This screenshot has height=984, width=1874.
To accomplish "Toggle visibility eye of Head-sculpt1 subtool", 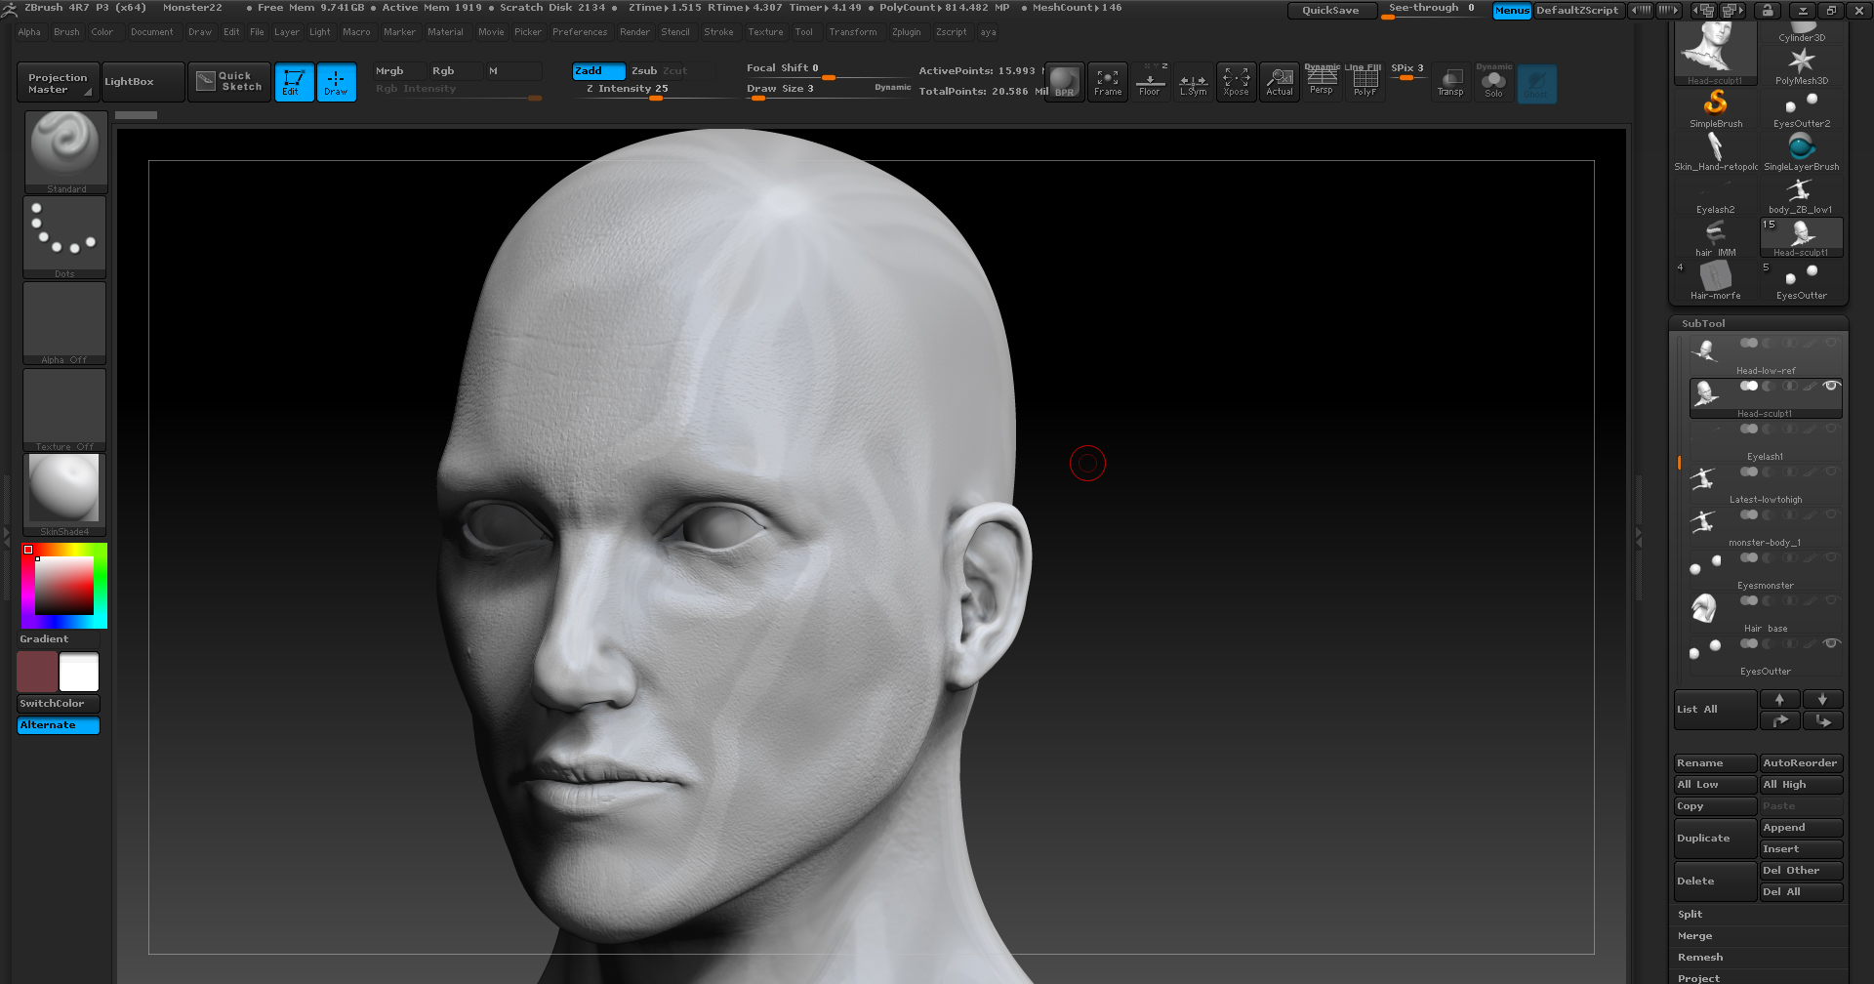I will 1831,386.
